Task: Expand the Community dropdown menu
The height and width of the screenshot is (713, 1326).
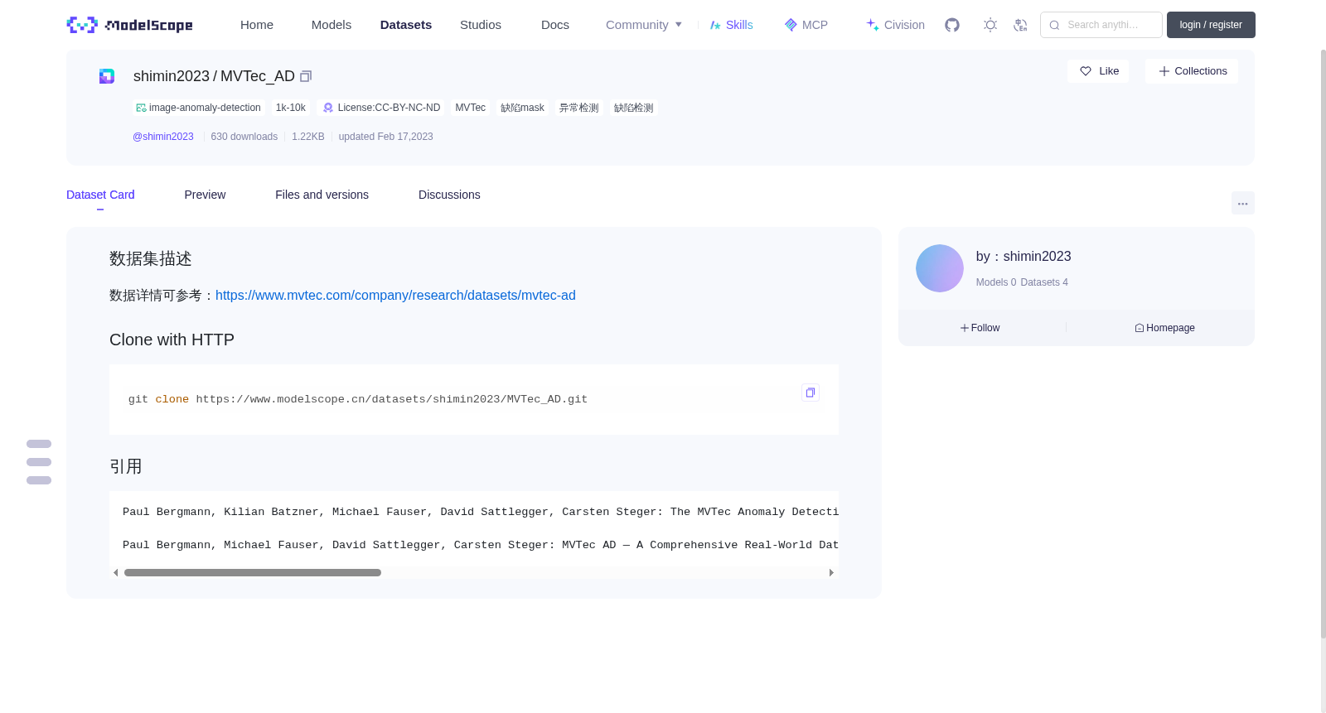Action: [644, 25]
